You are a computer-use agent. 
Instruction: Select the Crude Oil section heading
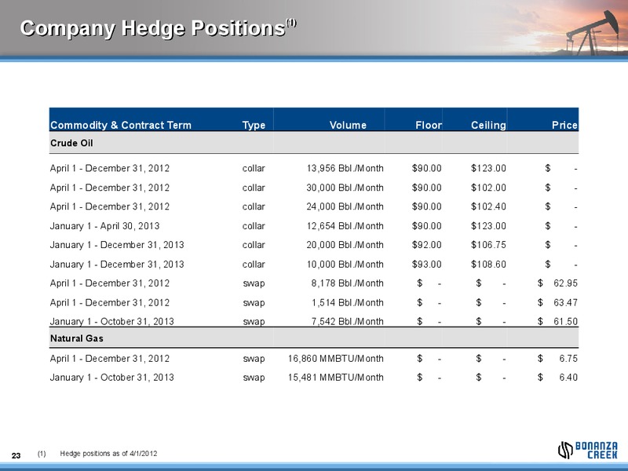click(x=71, y=143)
